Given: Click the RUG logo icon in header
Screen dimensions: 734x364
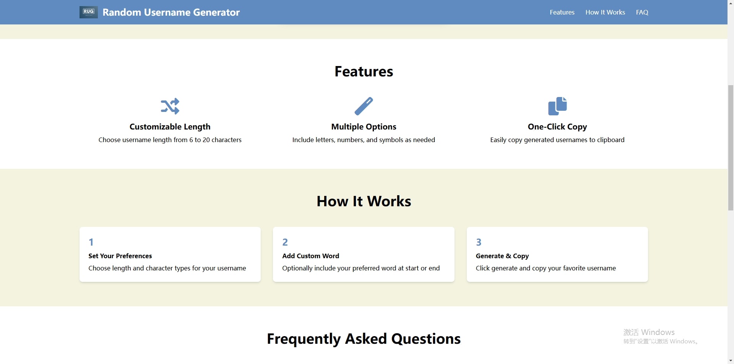Looking at the screenshot, I should coord(88,12).
